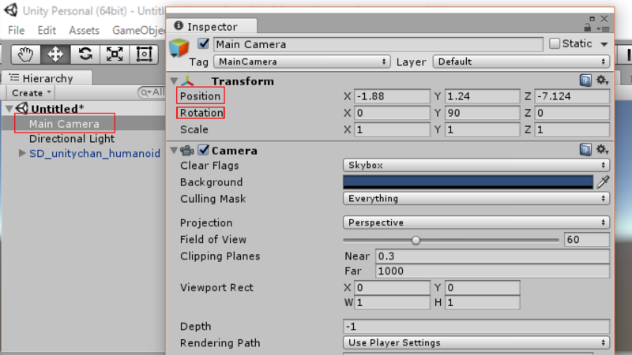The image size is (632, 355).
Task: Select the Scale tool in toolbar
Action: point(115,54)
